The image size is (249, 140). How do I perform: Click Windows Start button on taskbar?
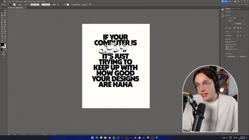click(x=92, y=138)
